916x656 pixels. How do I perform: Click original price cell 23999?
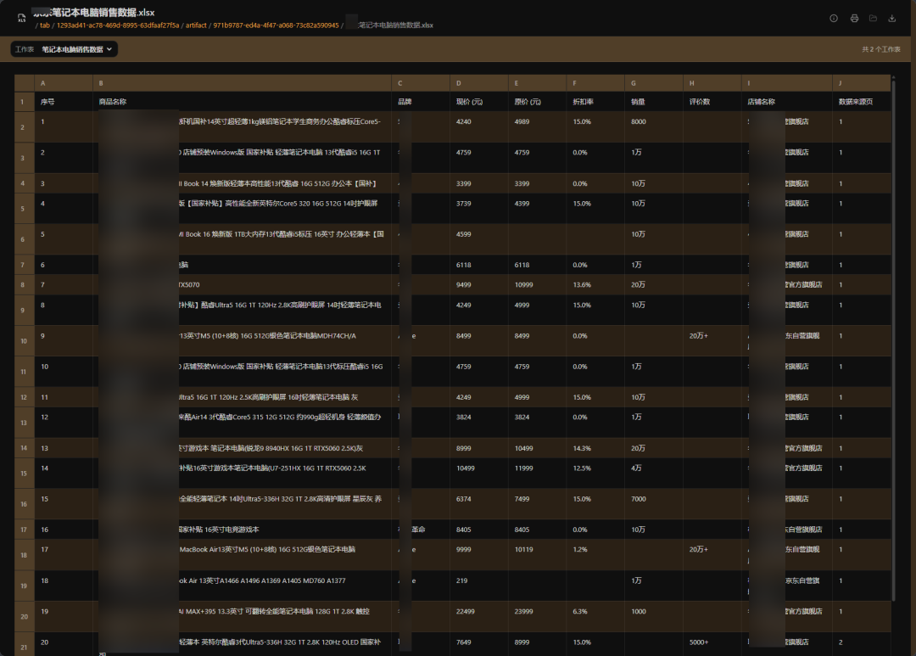pos(537,616)
